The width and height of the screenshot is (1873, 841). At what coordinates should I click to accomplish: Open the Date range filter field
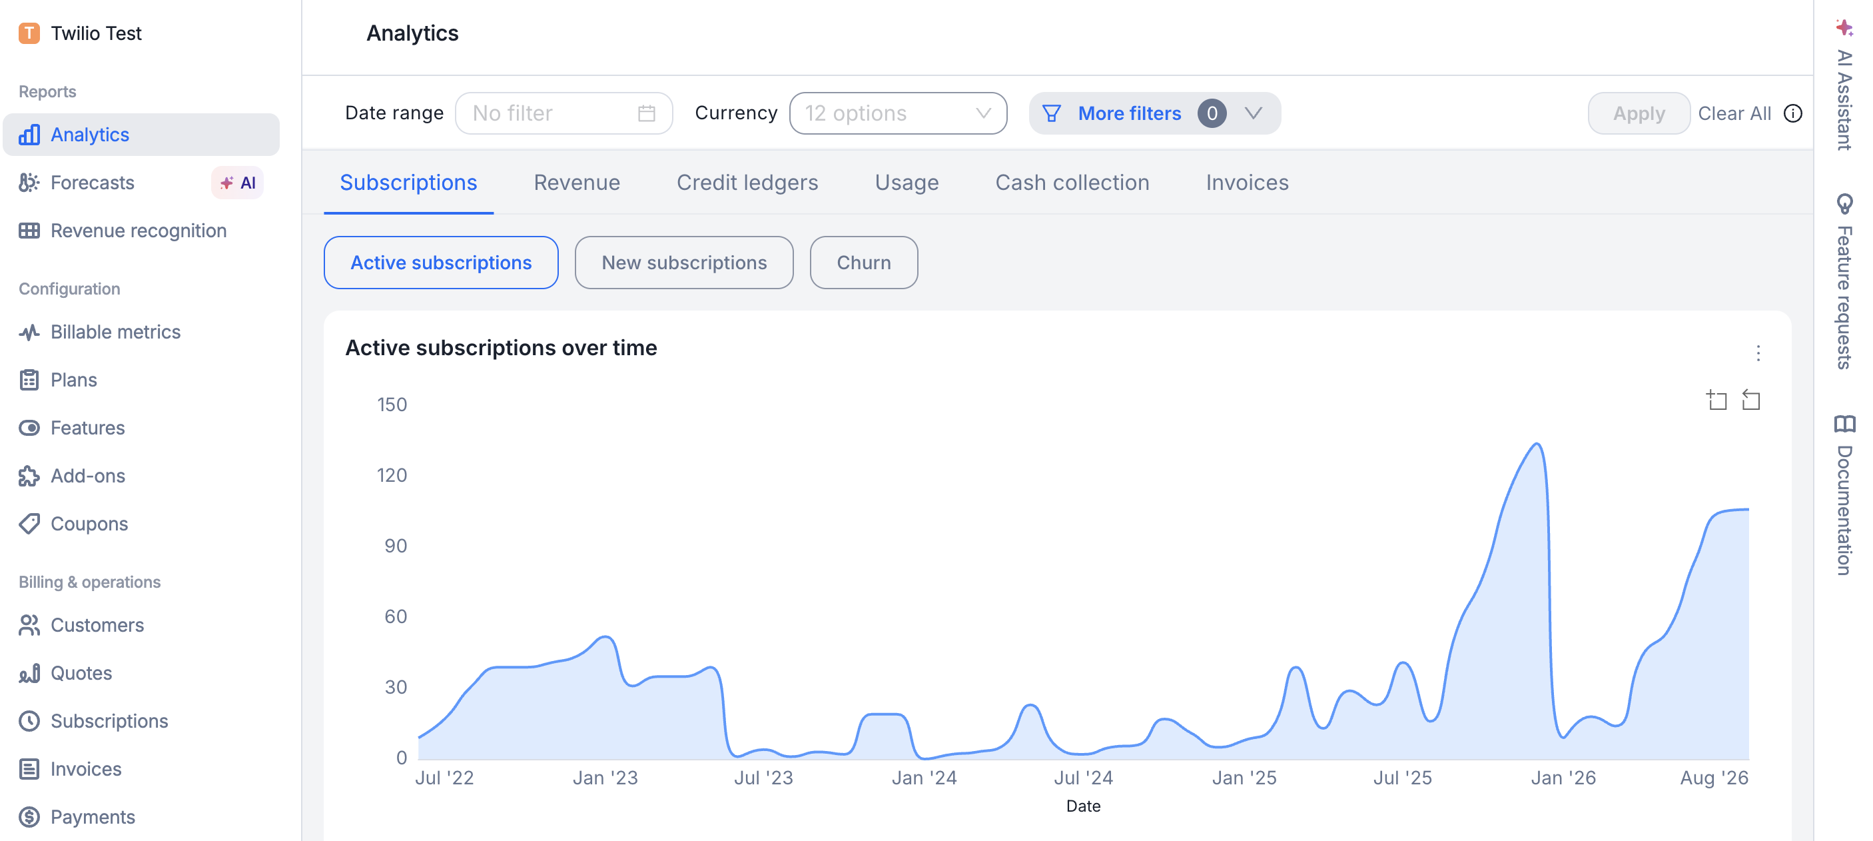563,113
